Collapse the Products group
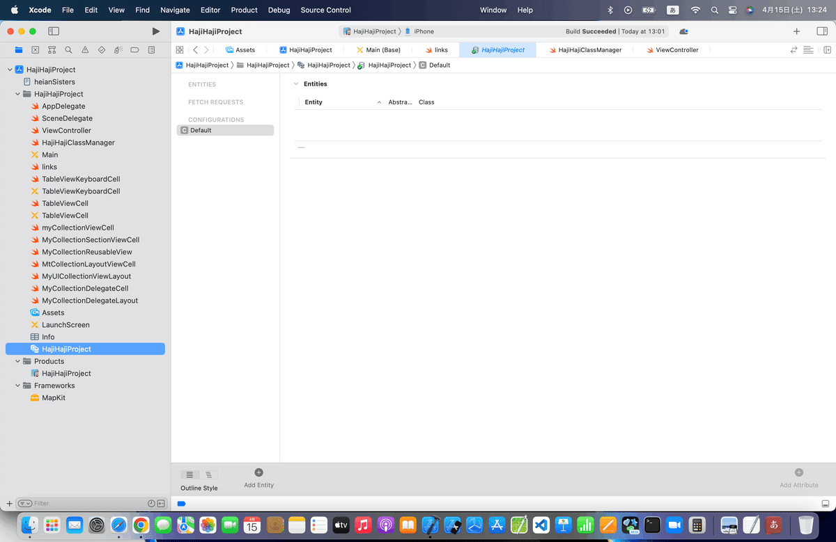Image resolution: width=836 pixels, height=542 pixels. [18, 361]
